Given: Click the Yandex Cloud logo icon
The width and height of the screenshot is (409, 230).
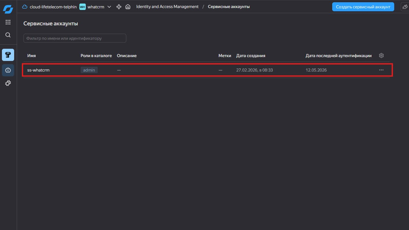Looking at the screenshot, I should coord(8,9).
